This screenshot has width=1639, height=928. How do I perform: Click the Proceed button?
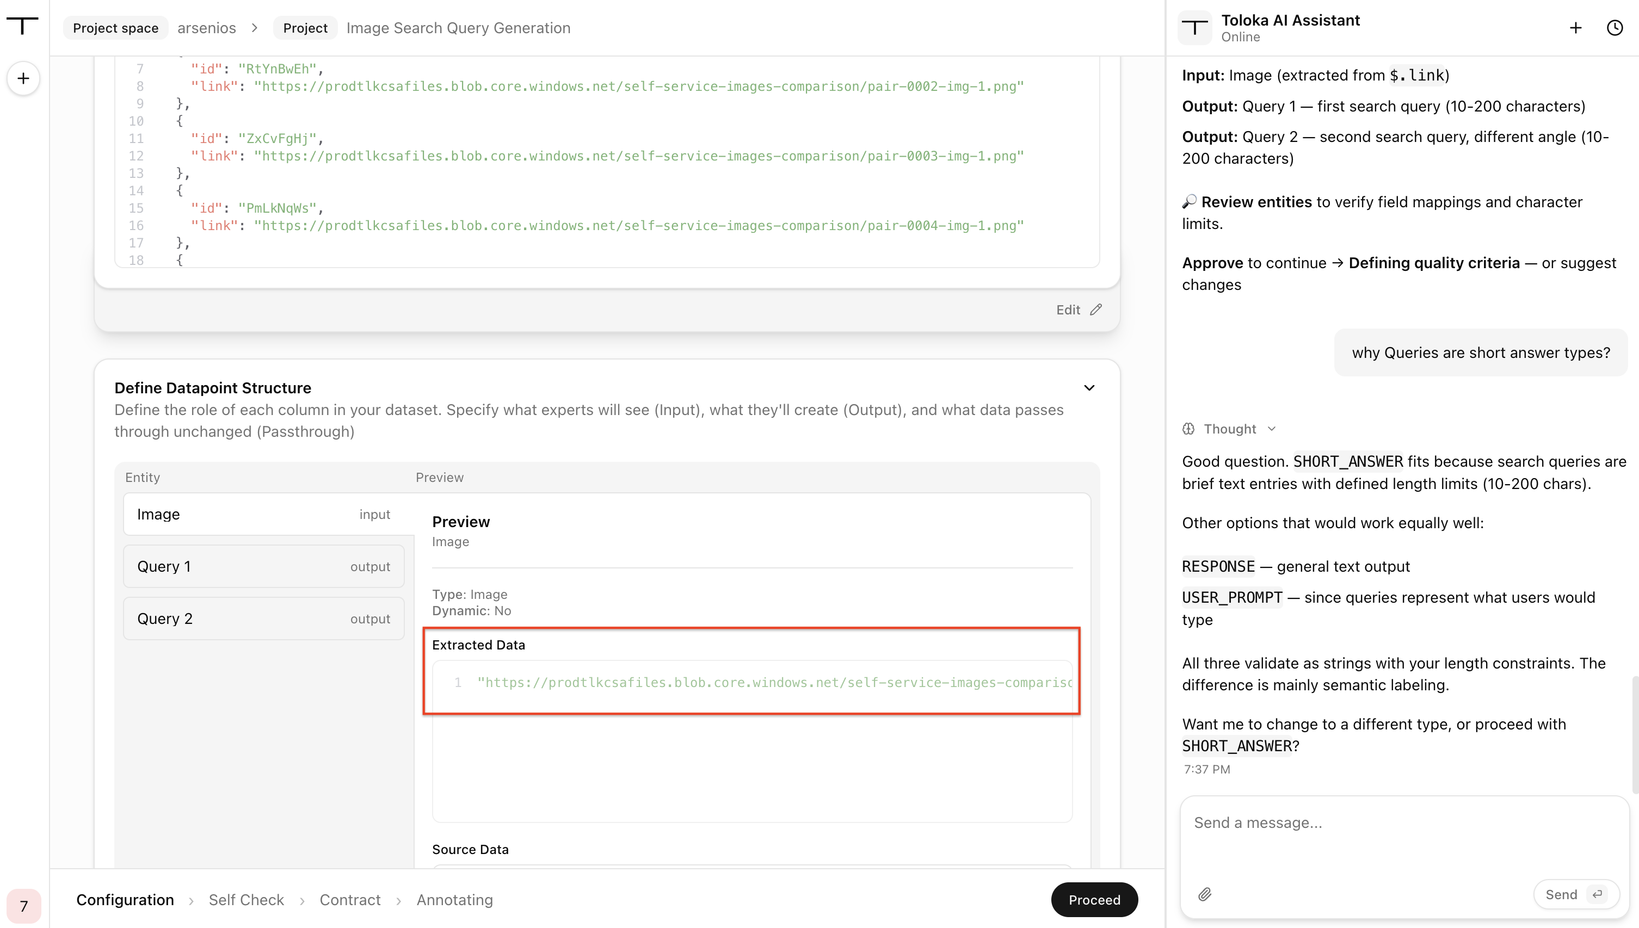pyautogui.click(x=1094, y=900)
